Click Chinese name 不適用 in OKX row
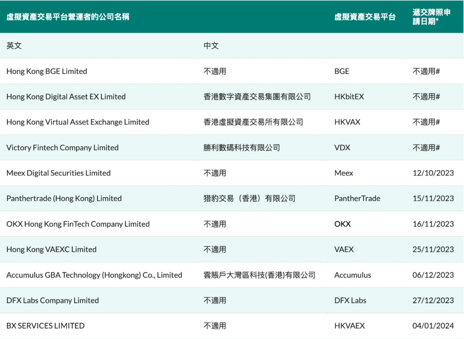Screen dimensions: 464x339 (x=215, y=224)
